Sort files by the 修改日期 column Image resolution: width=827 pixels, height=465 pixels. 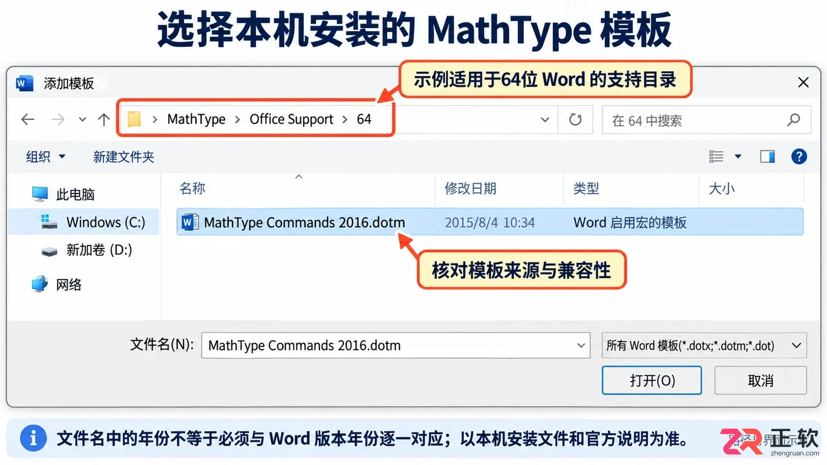click(470, 188)
